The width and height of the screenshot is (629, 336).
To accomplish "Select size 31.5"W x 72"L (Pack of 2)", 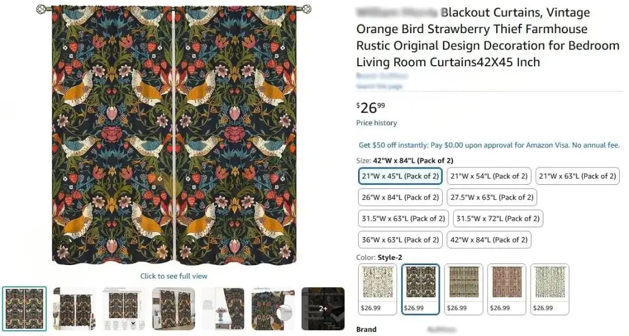I will coord(497,219).
